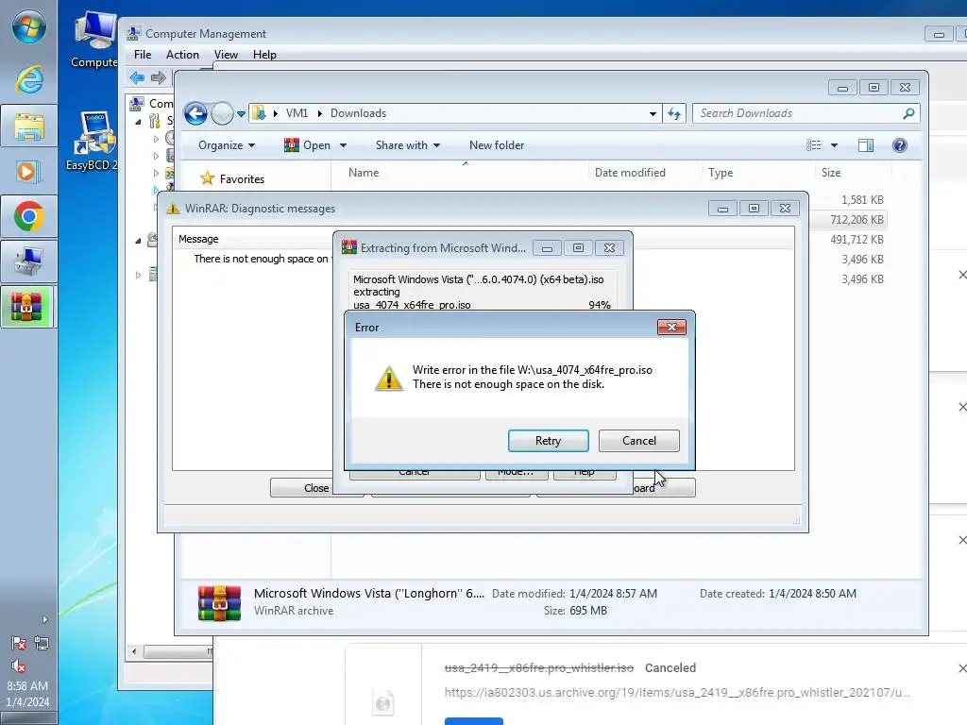Expand the Open button dropdown arrow
This screenshot has height=725, width=967.
(343, 145)
